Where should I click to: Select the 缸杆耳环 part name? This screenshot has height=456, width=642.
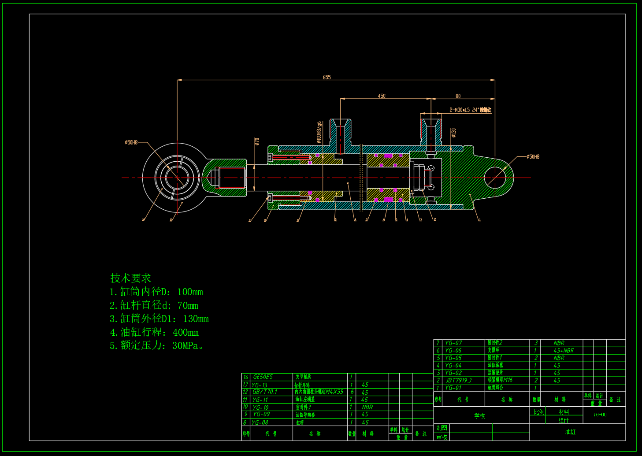tap(302, 385)
